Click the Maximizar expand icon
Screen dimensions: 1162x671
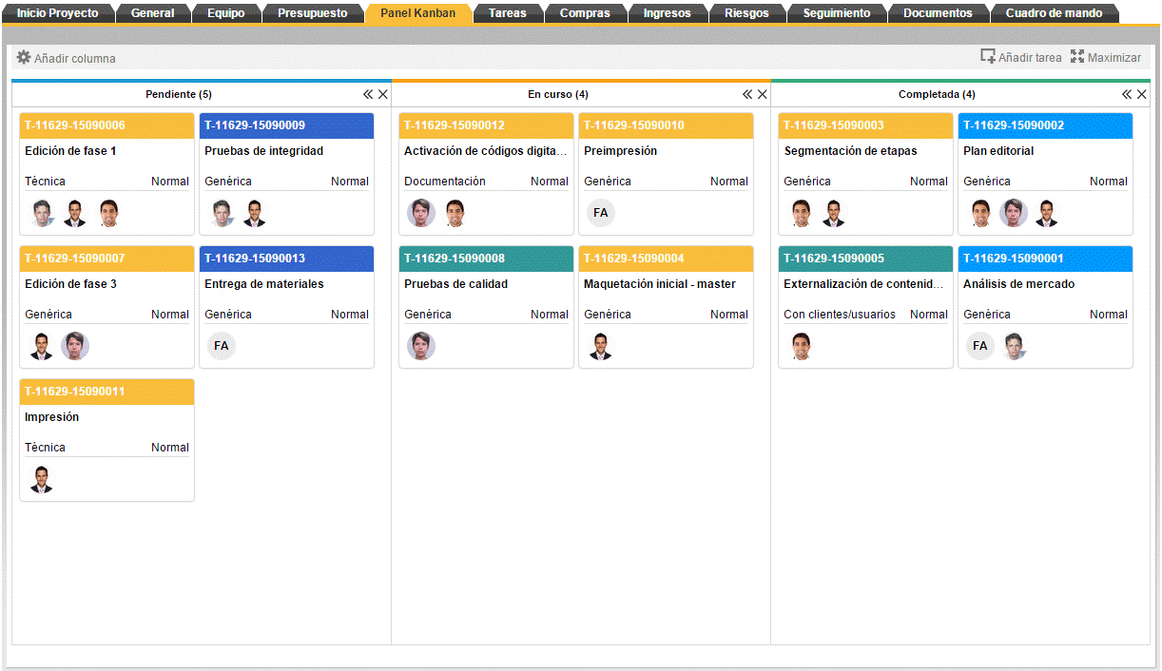pyautogui.click(x=1077, y=57)
